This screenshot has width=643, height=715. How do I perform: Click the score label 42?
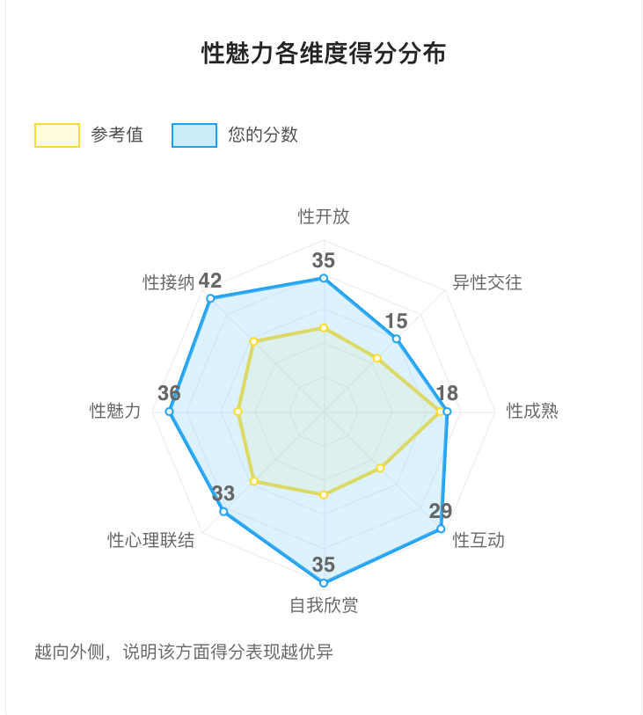click(210, 281)
